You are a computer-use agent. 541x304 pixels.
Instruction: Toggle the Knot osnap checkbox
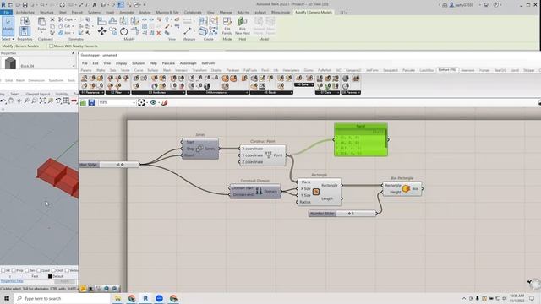[53, 270]
